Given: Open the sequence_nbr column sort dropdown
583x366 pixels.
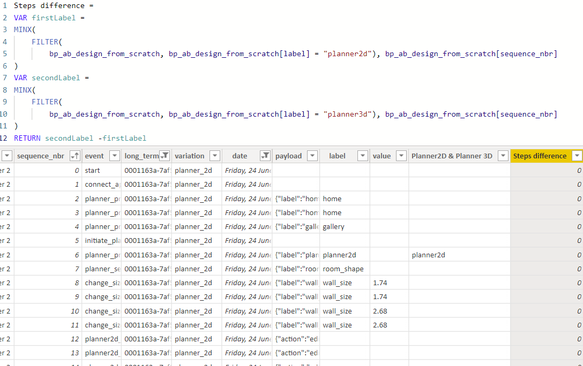Looking at the screenshot, I should [75, 156].
